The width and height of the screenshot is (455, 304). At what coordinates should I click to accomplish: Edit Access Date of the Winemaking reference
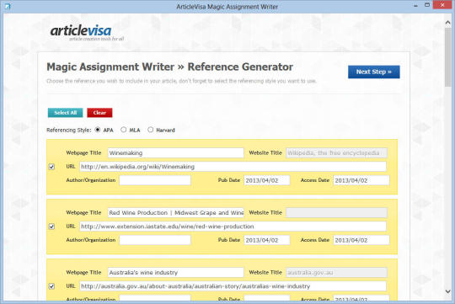pyautogui.click(x=361, y=180)
